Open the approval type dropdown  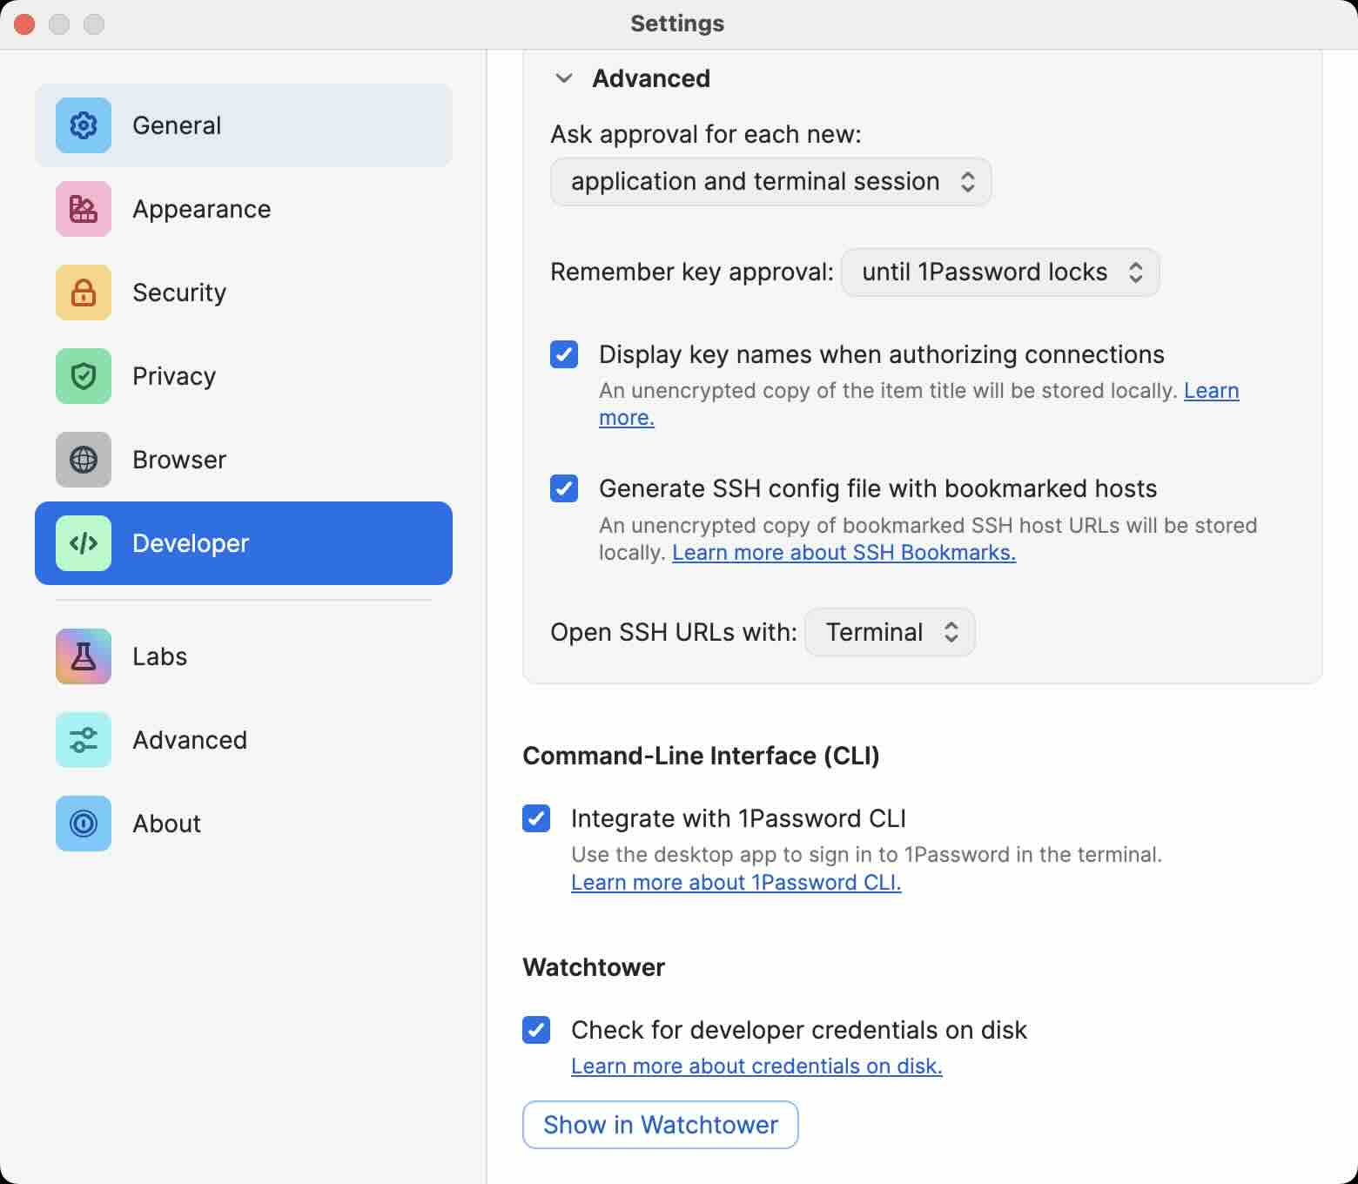pos(770,182)
